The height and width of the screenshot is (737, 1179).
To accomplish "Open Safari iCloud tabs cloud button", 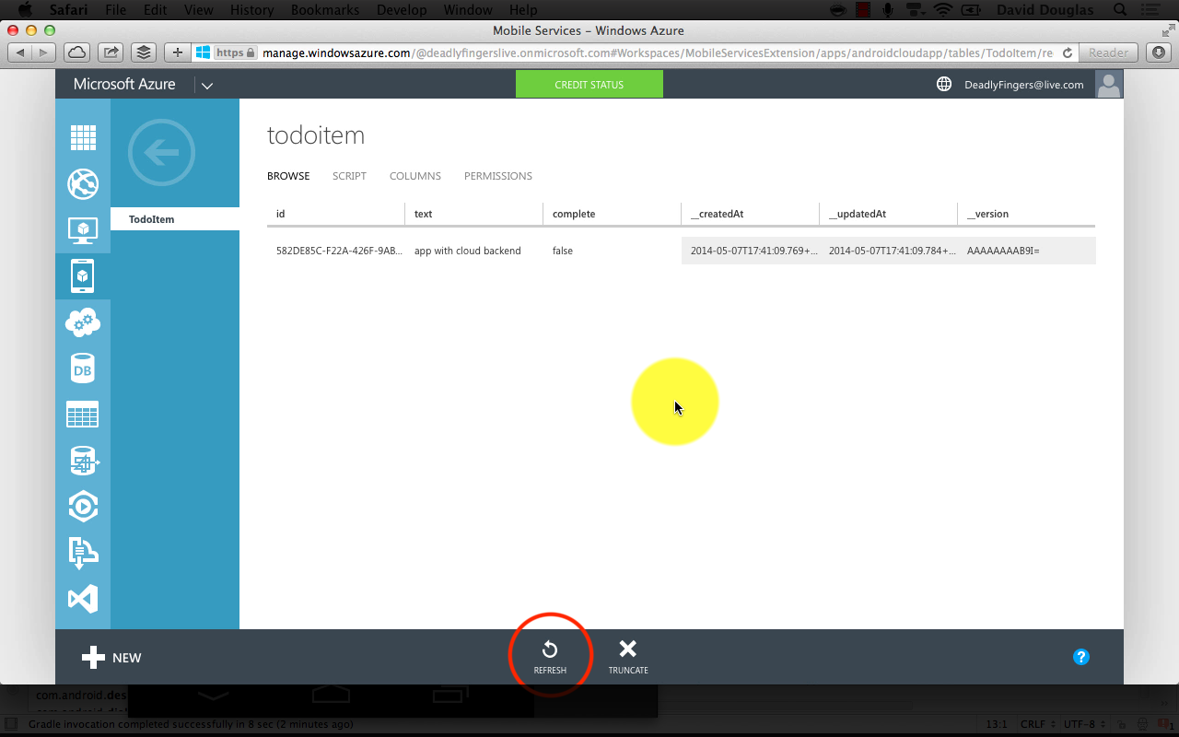I will (77, 53).
